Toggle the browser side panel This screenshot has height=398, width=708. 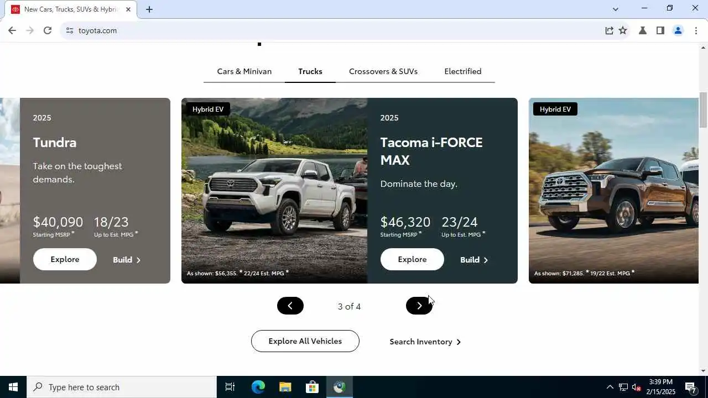click(x=660, y=30)
